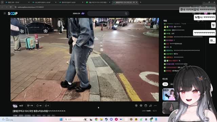Click the view count icon
Screen dimensions: 217x122
point(28,105)
